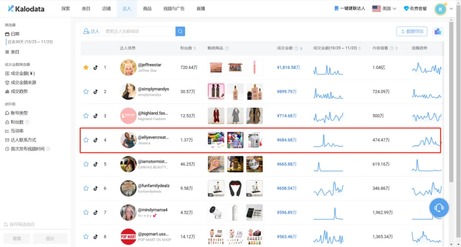The width and height of the screenshot is (461, 247).
Task: Click the help icon next to 成交金额 header
Action: 296,49
